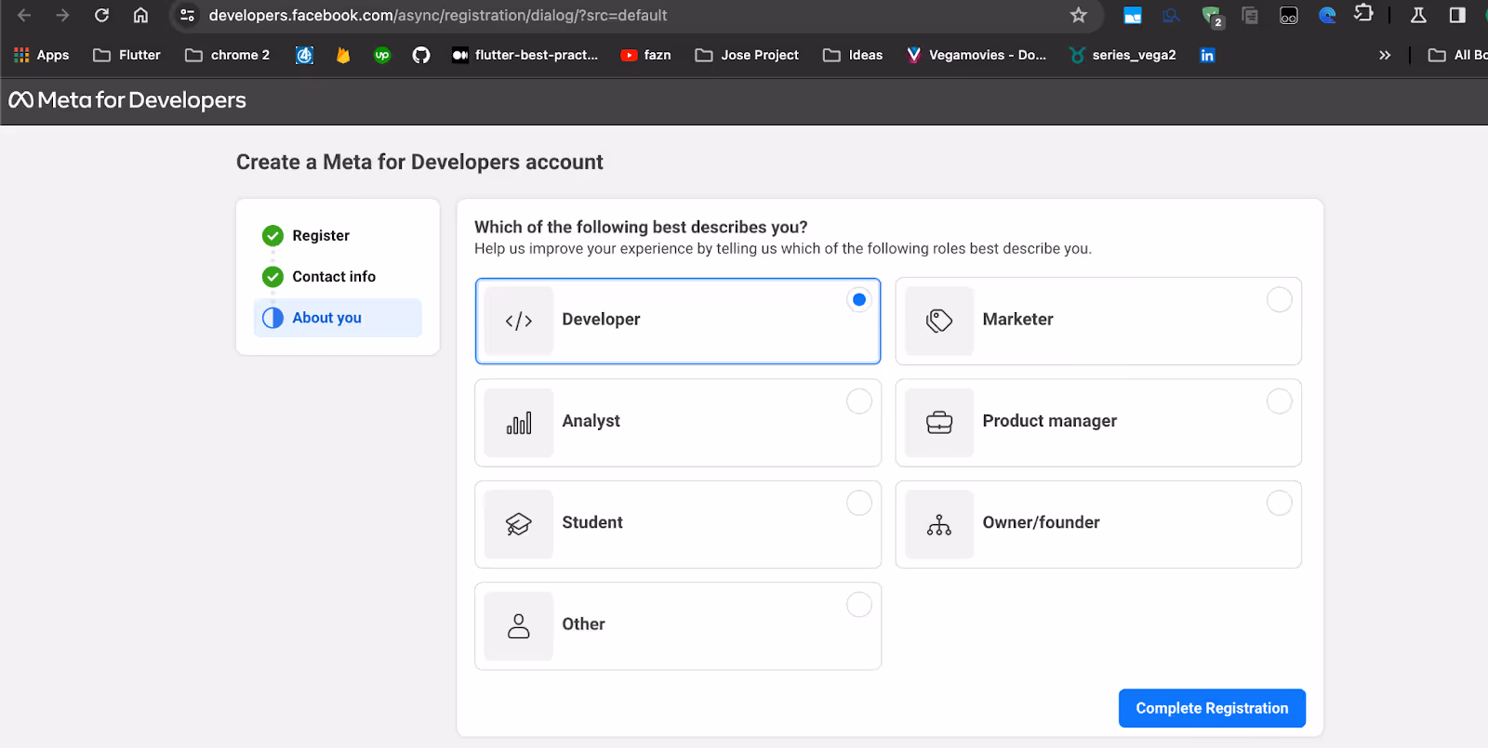Screen dimensions: 1488x748
Task: Select the Developer role card
Action: [678, 321]
